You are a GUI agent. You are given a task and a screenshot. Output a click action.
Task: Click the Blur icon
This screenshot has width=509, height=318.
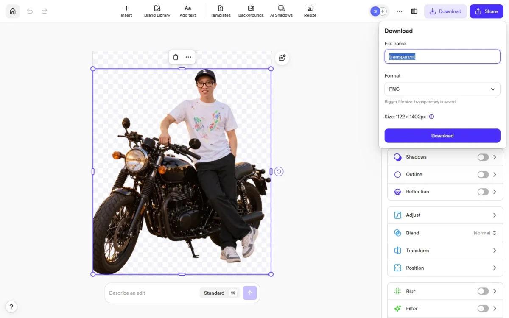pos(397,291)
